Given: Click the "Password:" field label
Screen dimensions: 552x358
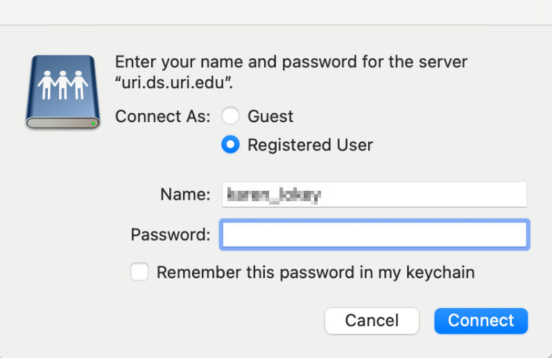Looking at the screenshot, I should pos(171,235).
